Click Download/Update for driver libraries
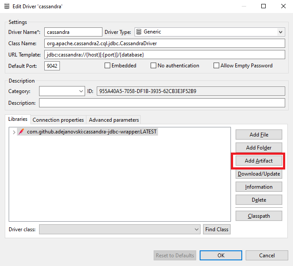293x266 pixels. pyautogui.click(x=259, y=174)
